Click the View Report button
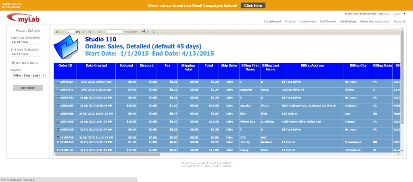Screen dimensions: 413x182 (x=28, y=88)
